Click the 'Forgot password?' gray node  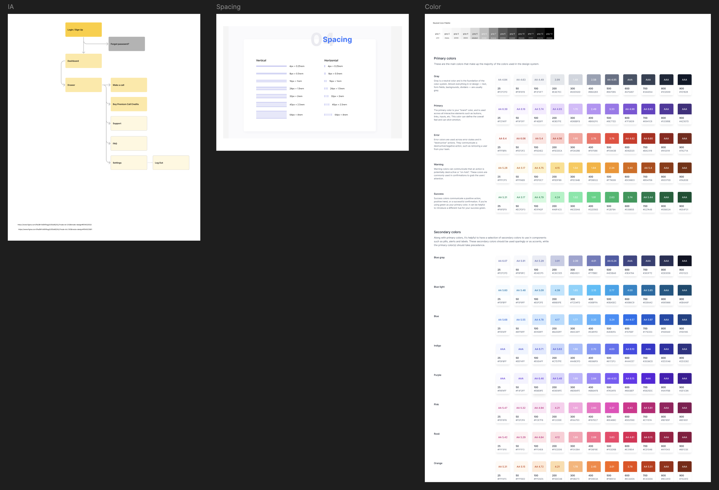click(127, 44)
